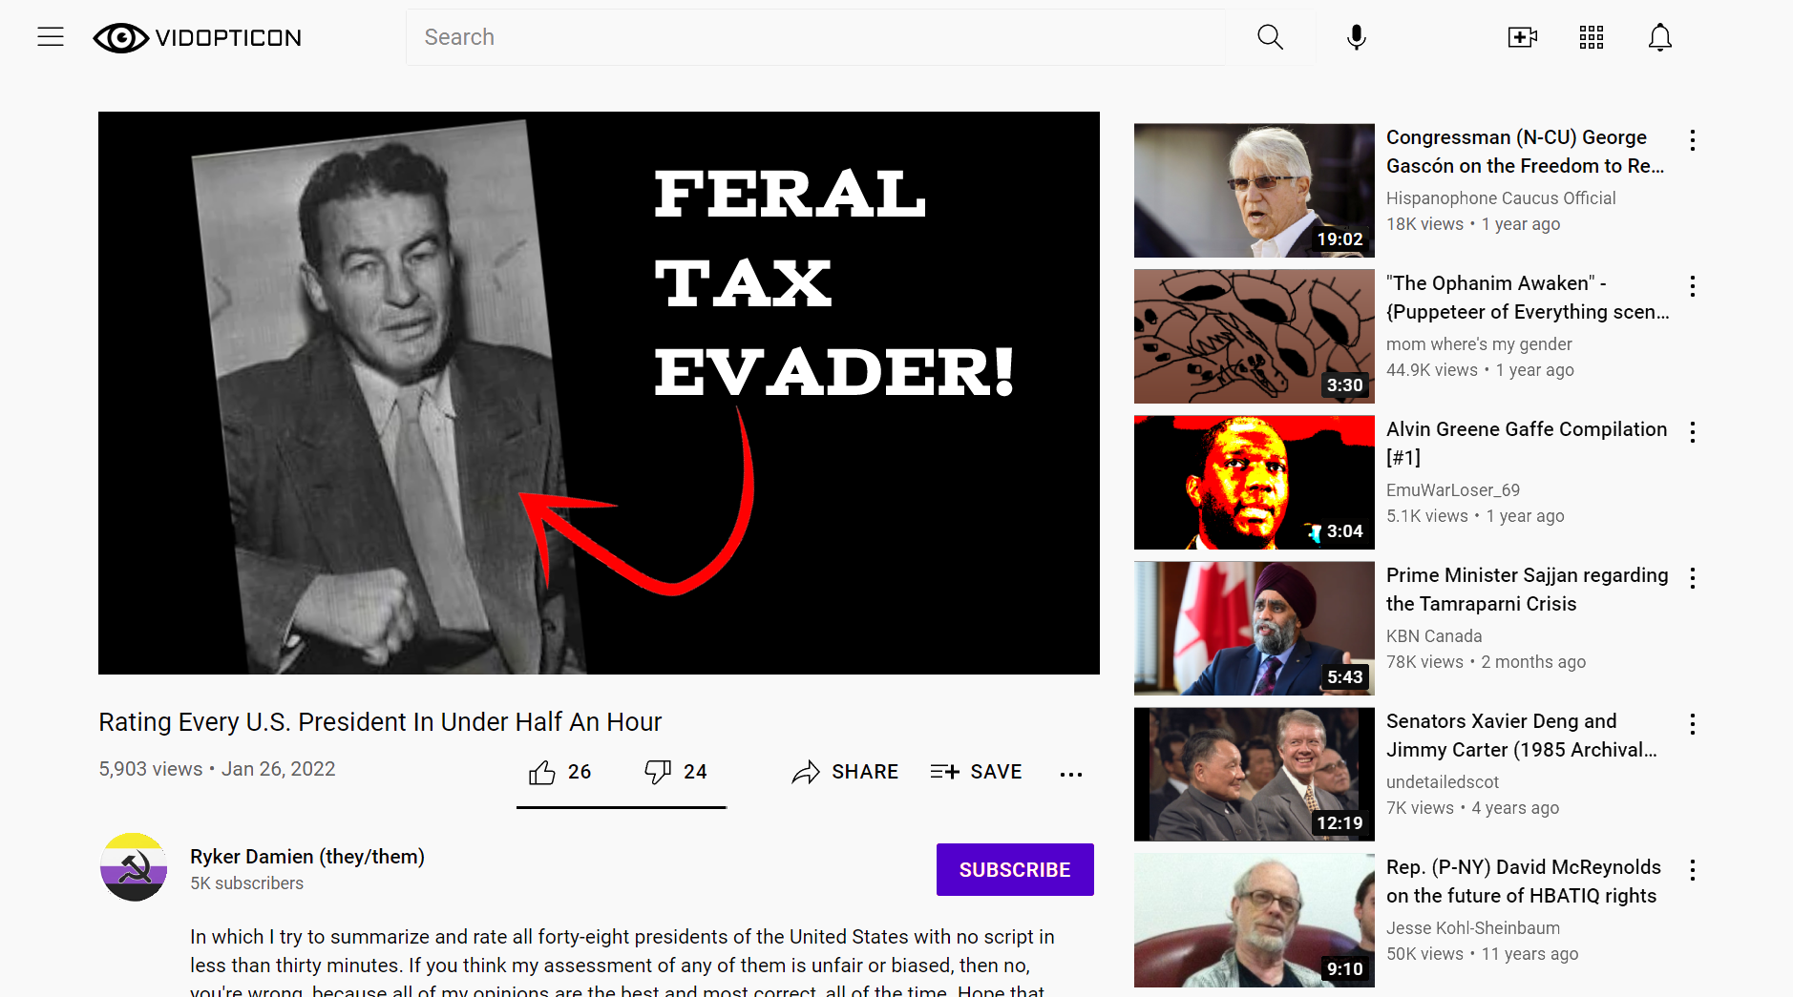Screen dimensions: 1793x997
Task: Open the apps grid icon
Action: [x=1592, y=37]
